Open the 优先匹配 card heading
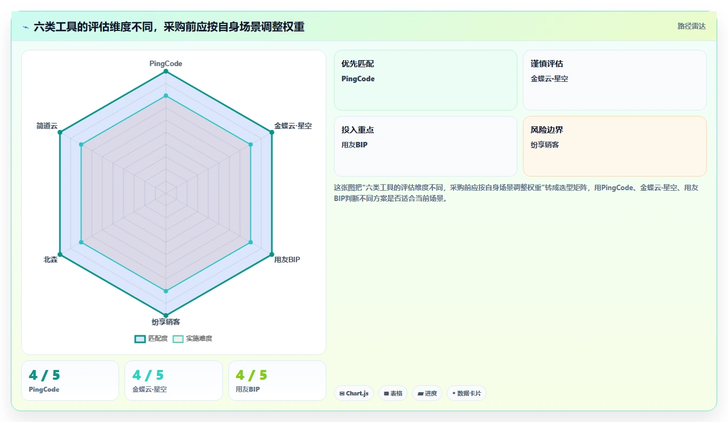The height and width of the screenshot is (422, 728). (x=357, y=64)
